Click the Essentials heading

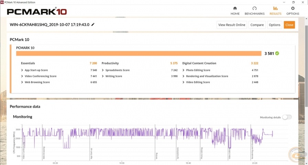tap(28, 63)
